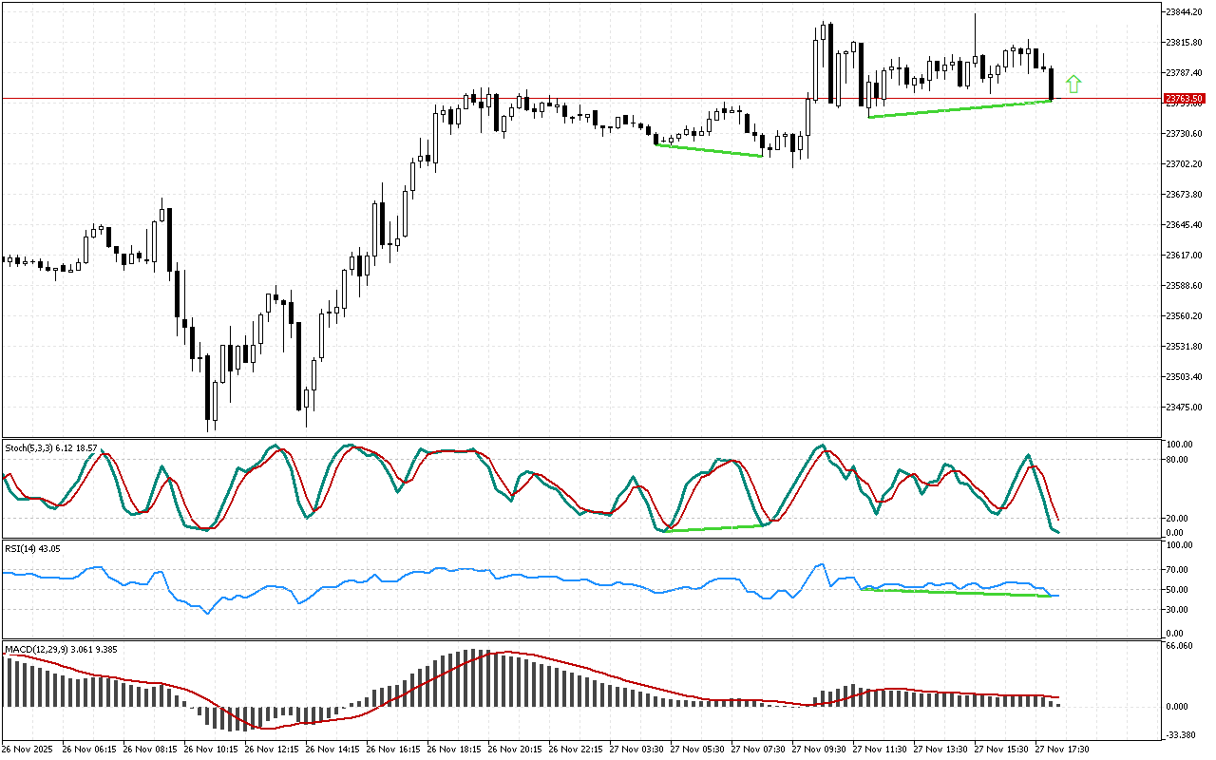Click the 26 Nov 18:15 time label
Viewport: 1216px width, 760px height.
pyautogui.click(x=456, y=750)
